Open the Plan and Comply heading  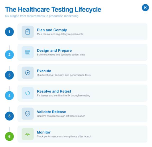[52, 30]
